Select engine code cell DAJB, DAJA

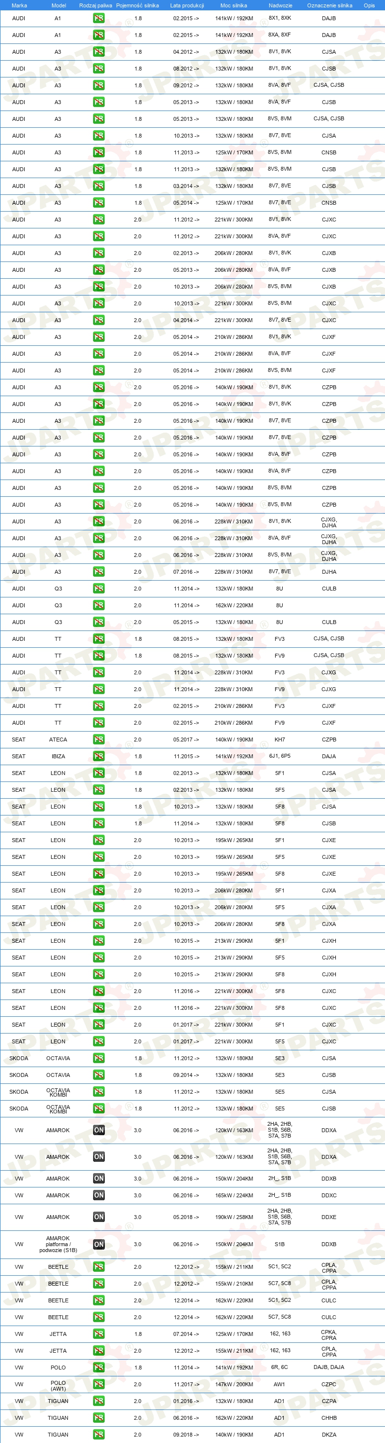coord(329,1368)
